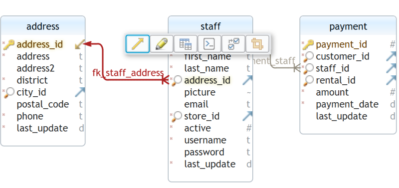Select the password column
Image resolution: width=399 pixels, height=188 pixels.
click(204, 152)
